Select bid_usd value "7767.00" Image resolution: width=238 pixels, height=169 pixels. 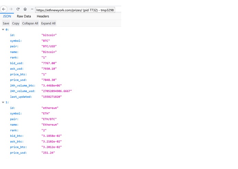(49, 63)
